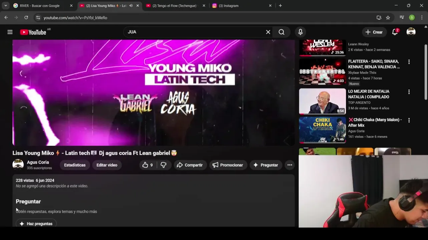Open the YouTube account avatar menu

click(x=411, y=32)
